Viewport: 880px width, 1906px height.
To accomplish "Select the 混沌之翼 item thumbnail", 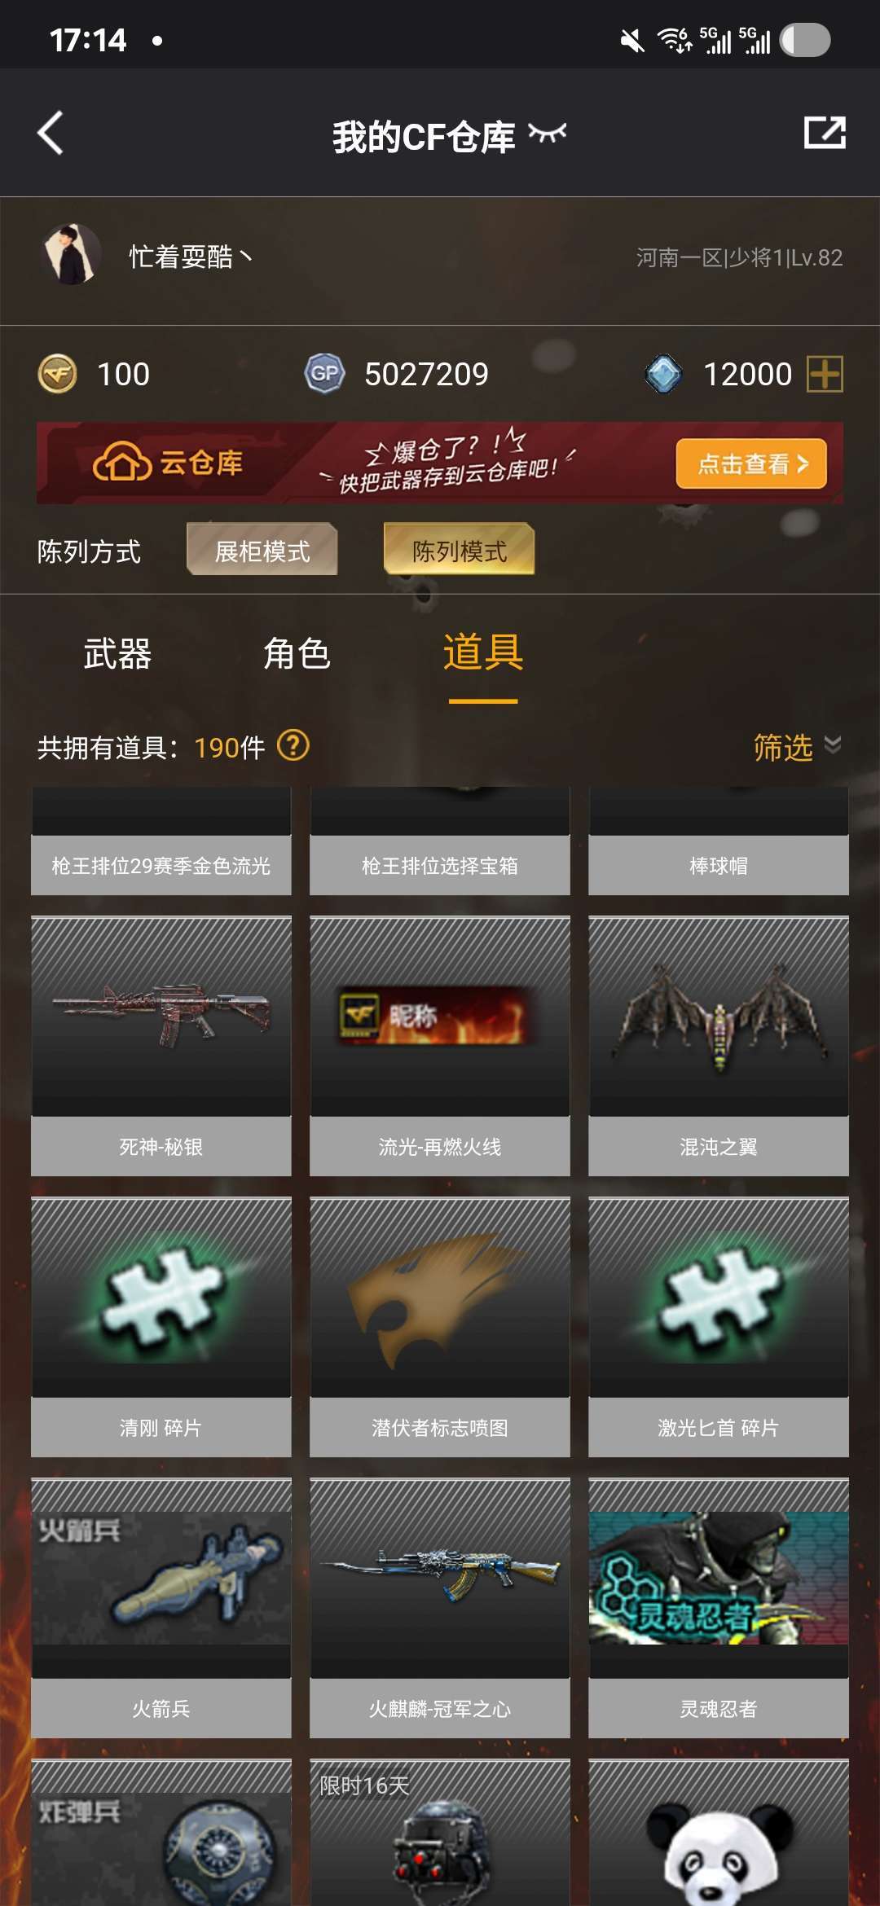I will pos(719,1017).
